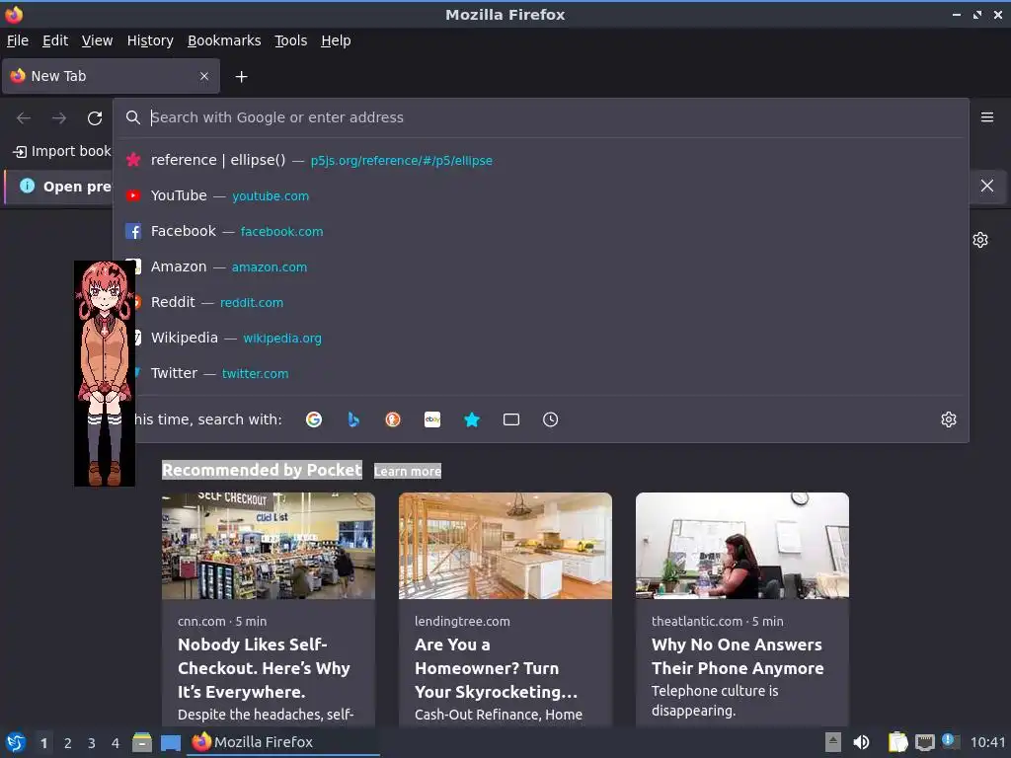Click the show desktop icon in taskbar

click(170, 743)
